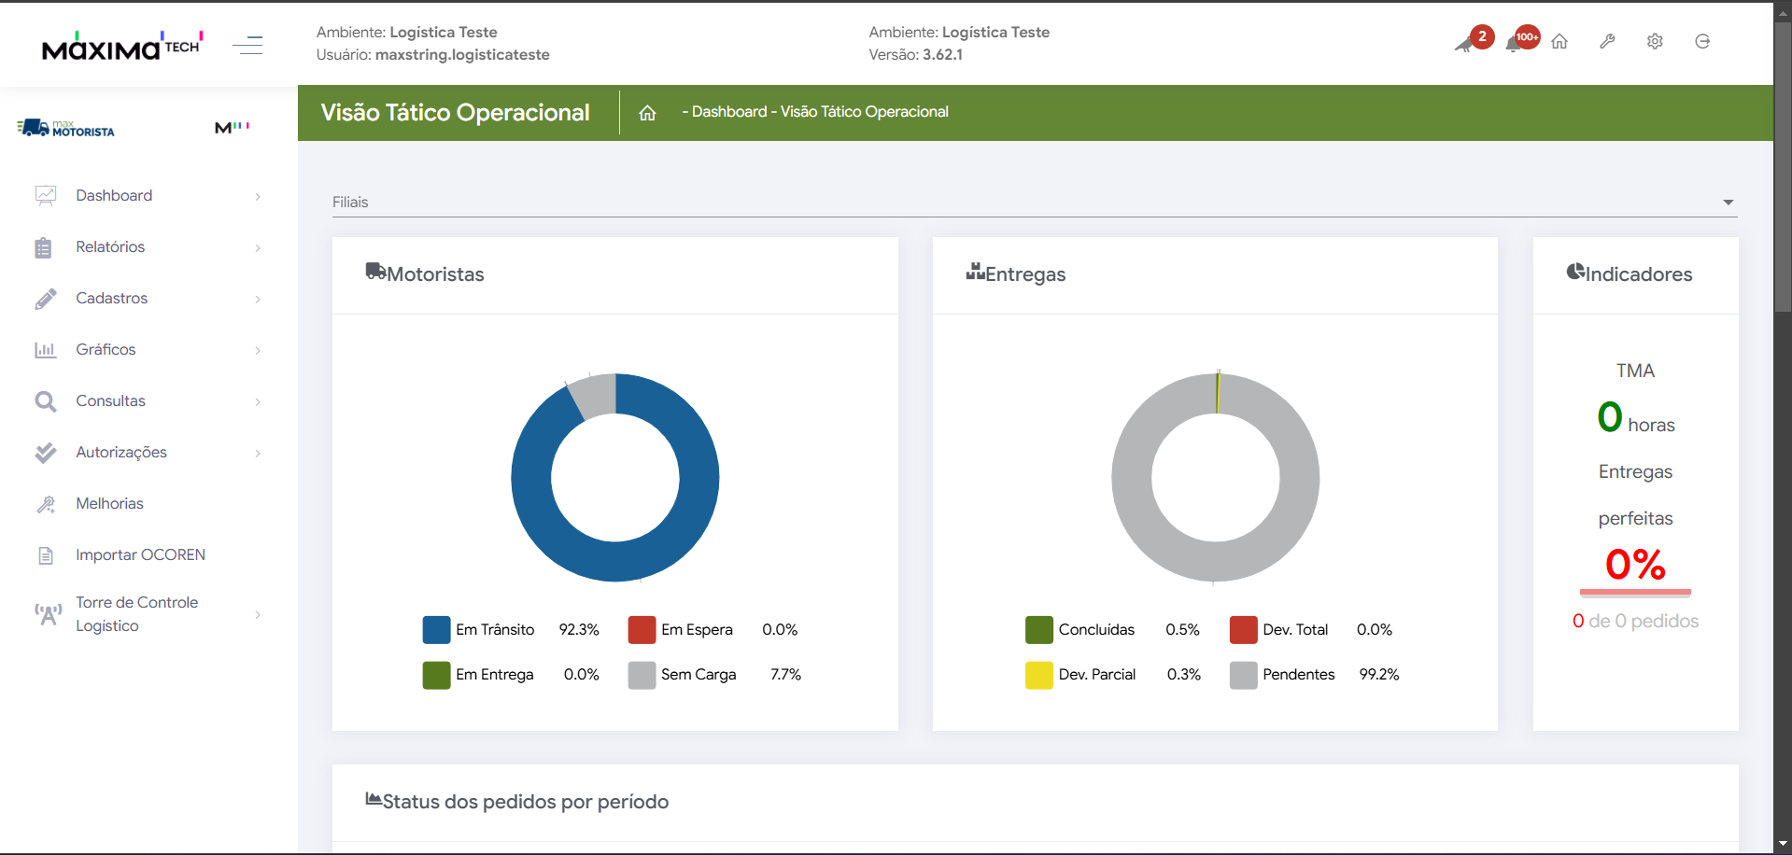Select Melhorias in the sidebar

pos(109,504)
